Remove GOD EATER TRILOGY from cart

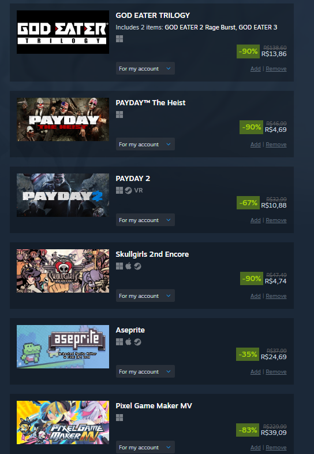tap(276, 69)
